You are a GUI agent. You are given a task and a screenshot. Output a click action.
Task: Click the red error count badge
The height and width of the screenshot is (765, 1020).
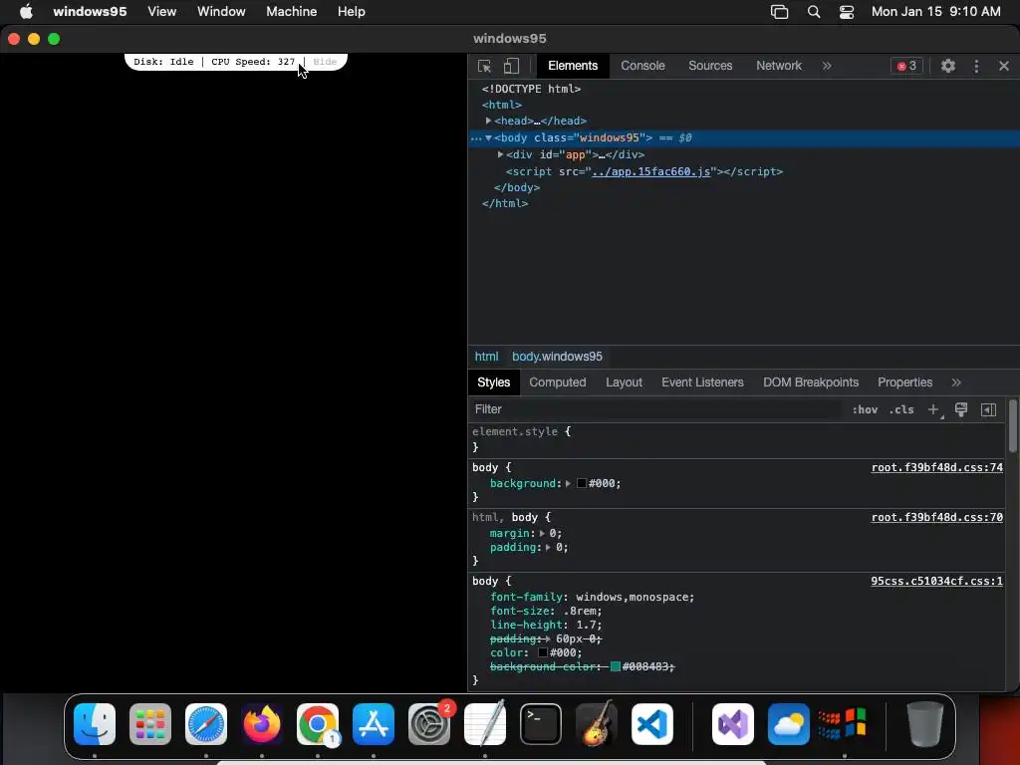tap(906, 66)
